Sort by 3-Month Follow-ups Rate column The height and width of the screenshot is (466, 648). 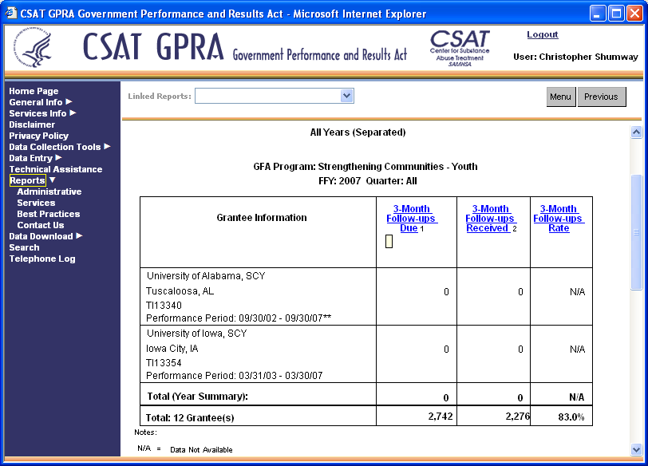click(559, 219)
